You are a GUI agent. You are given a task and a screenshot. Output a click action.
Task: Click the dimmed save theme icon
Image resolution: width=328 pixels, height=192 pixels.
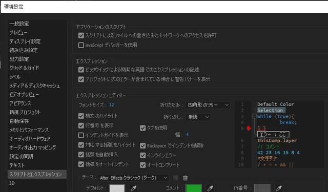[175, 178]
